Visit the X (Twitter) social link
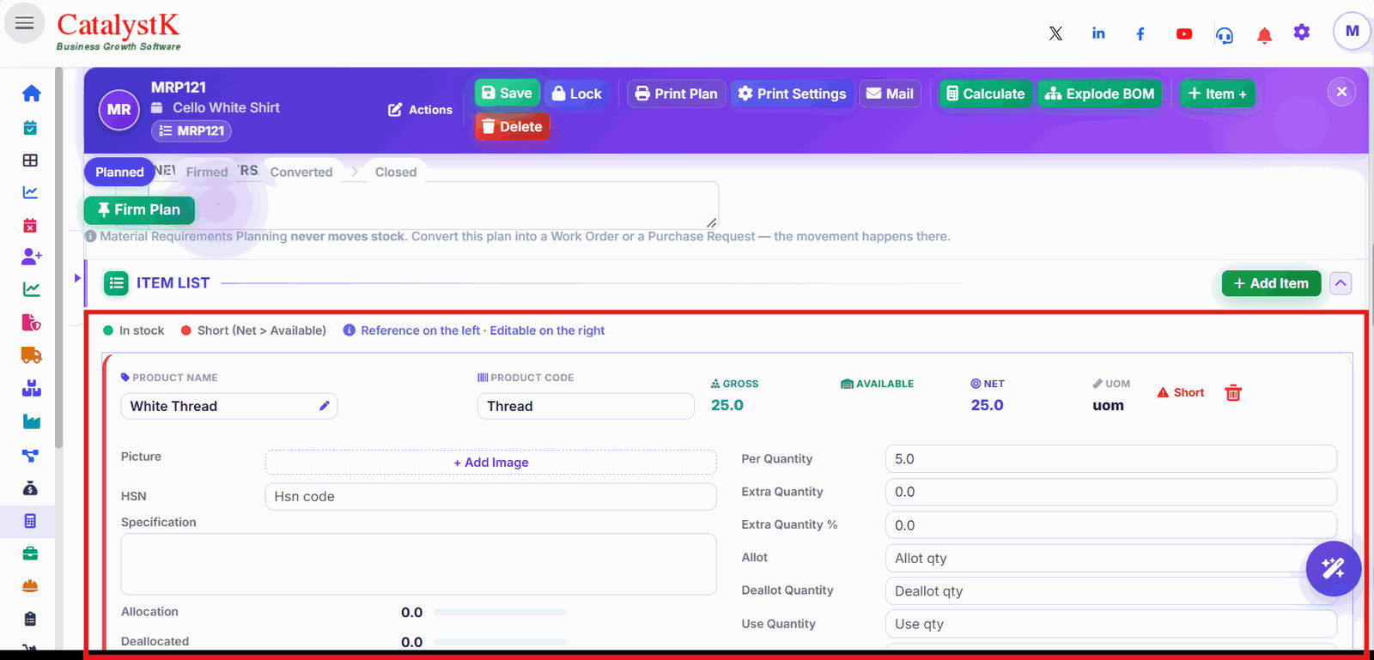1374x660 pixels. click(x=1055, y=33)
